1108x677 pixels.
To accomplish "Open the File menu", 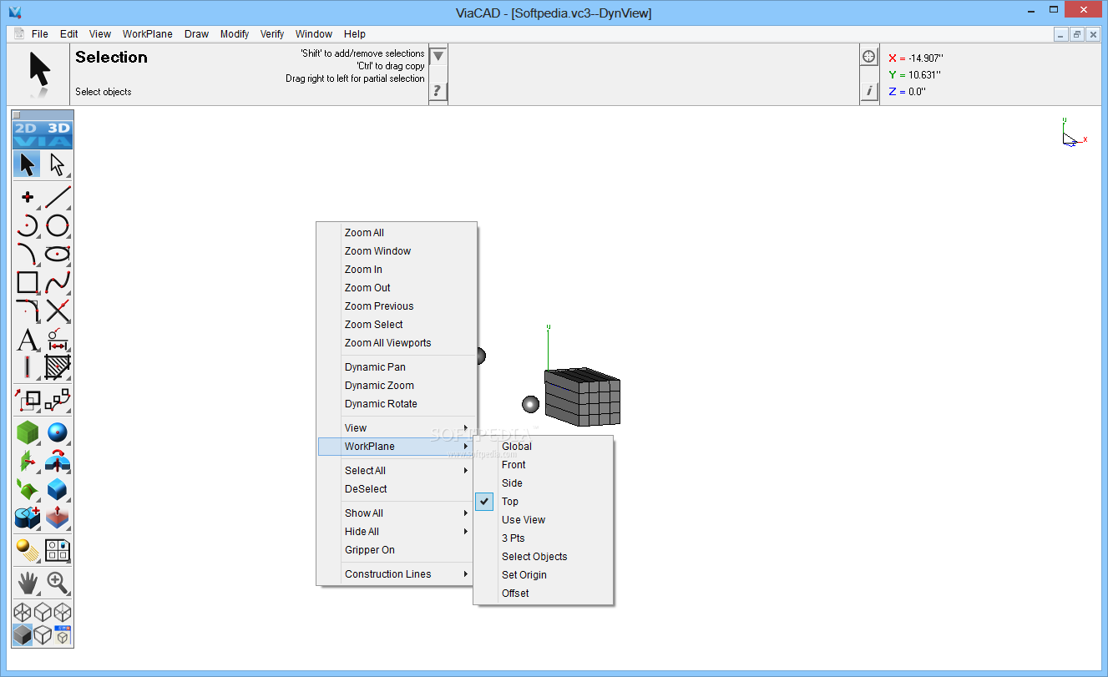I will tap(40, 34).
